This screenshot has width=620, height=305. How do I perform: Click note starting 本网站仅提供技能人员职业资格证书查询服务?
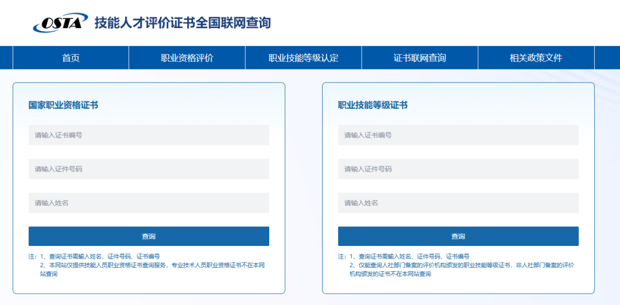click(x=152, y=269)
